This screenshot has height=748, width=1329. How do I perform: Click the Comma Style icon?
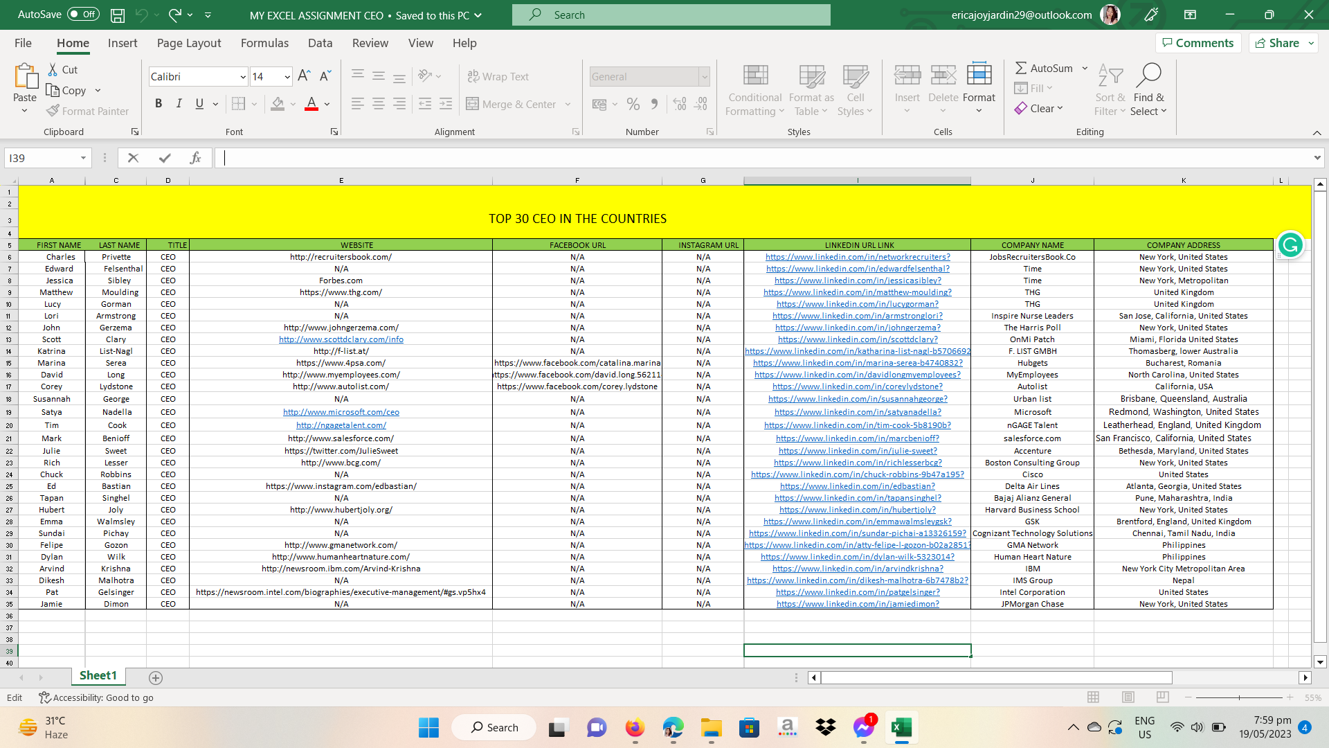(654, 104)
